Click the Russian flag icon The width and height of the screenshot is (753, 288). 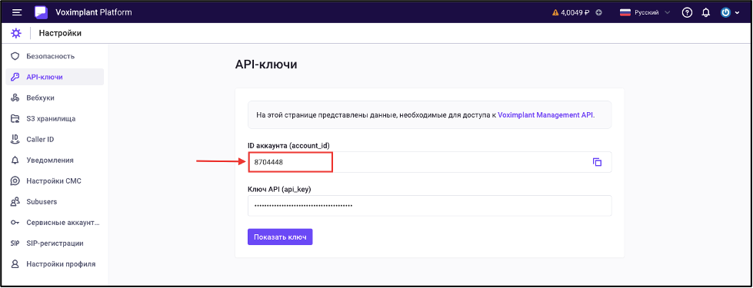pos(625,12)
